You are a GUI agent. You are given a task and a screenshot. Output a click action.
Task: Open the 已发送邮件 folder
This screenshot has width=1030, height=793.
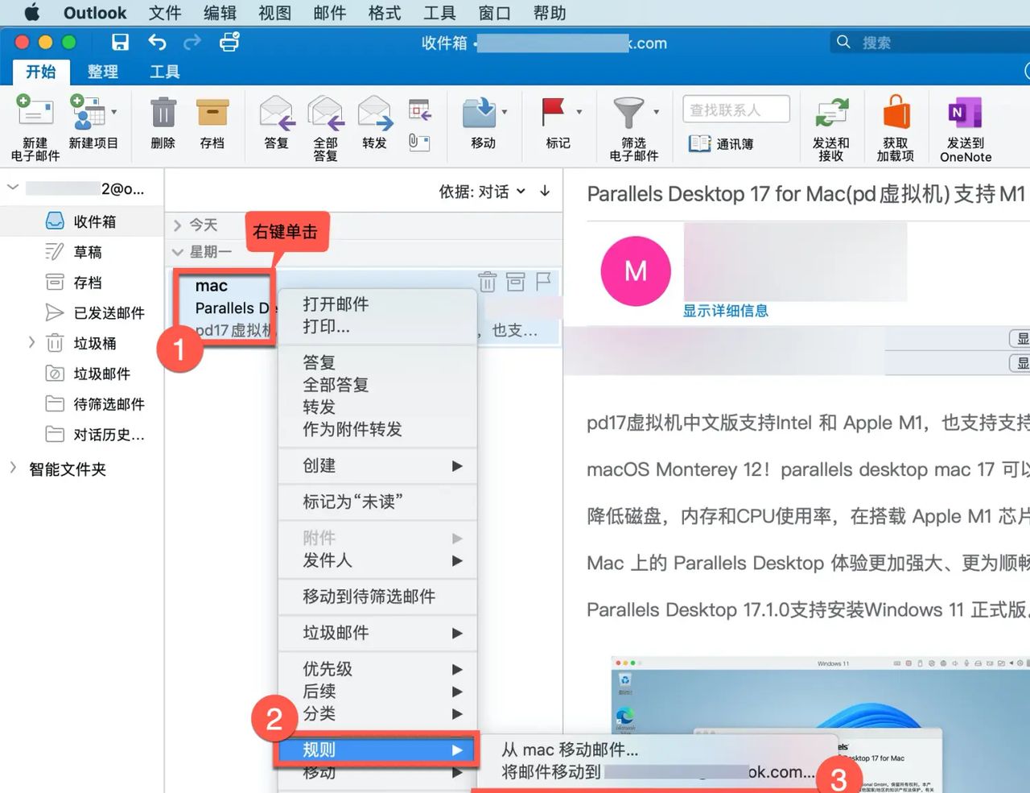(x=82, y=312)
